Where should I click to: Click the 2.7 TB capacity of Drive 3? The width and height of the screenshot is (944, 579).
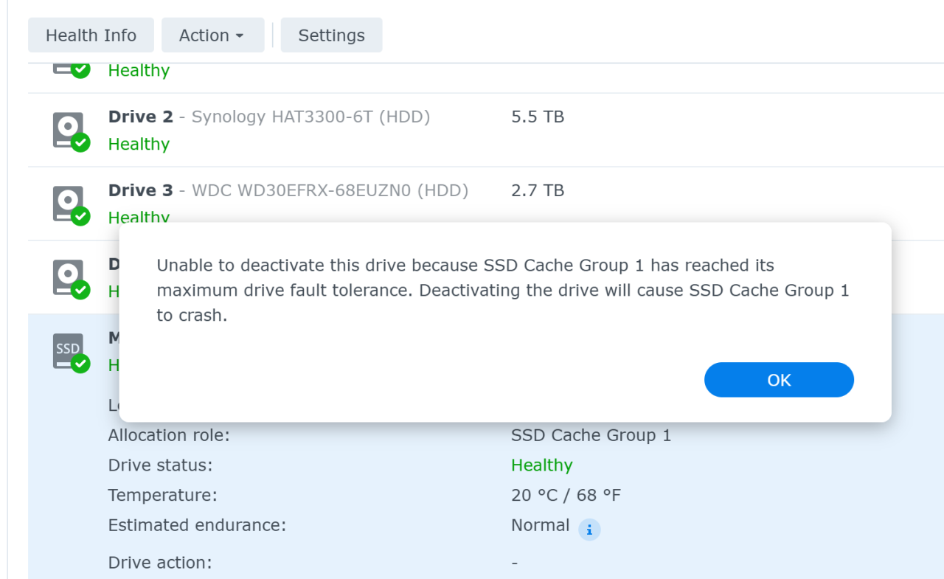(x=538, y=190)
